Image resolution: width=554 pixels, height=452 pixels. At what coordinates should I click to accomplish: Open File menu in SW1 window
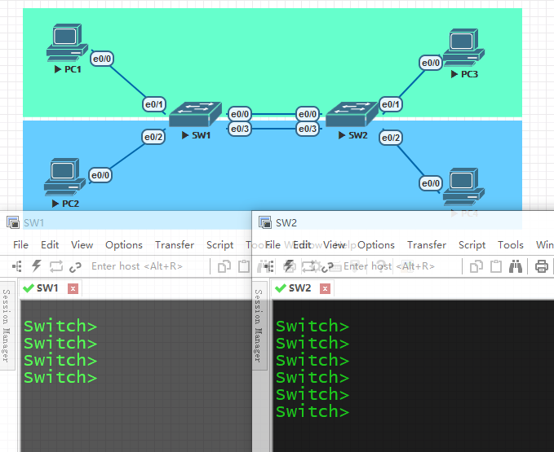pos(20,244)
